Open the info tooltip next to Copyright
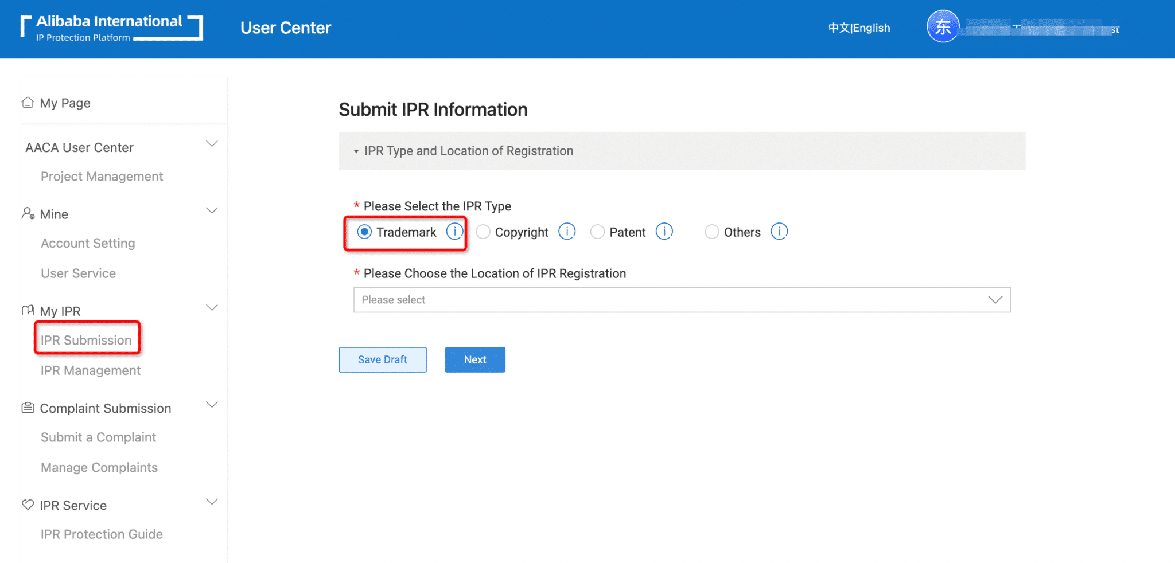1175x563 pixels. click(x=567, y=232)
